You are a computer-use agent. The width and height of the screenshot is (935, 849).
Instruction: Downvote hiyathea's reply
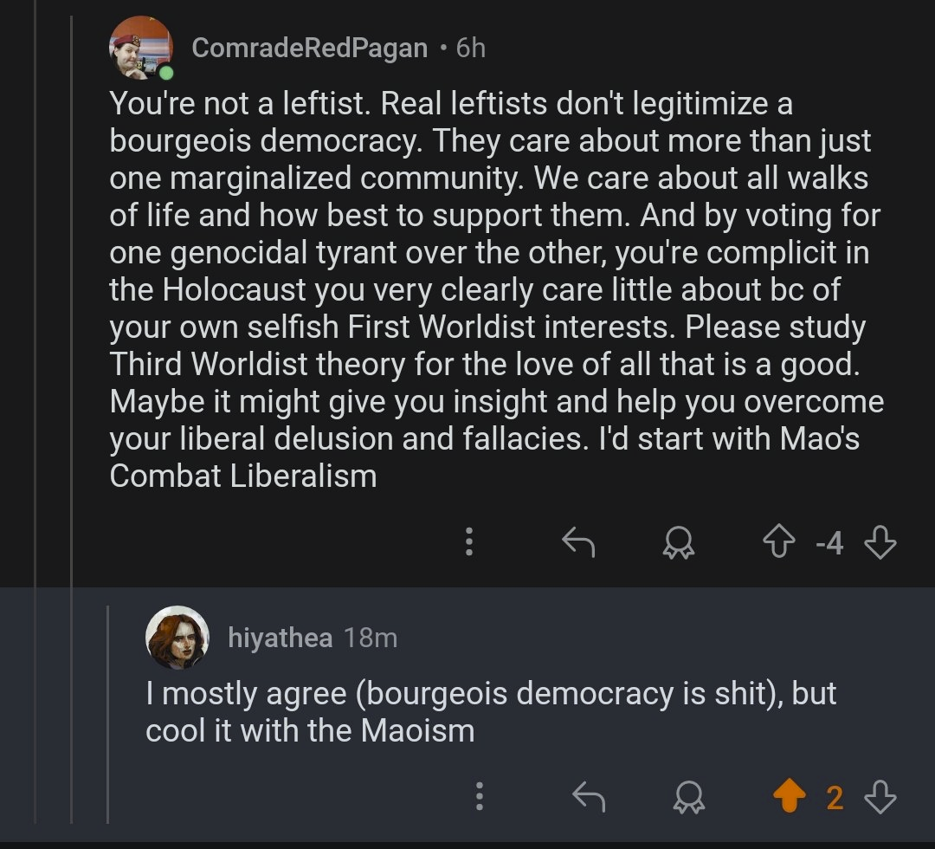[880, 797]
